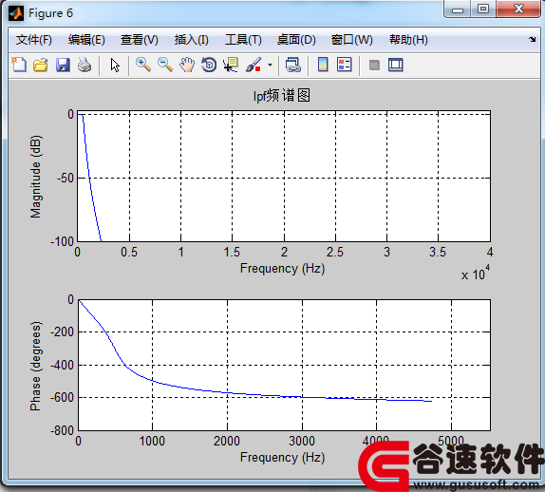Show plot tools and dock figure
545x492 pixels.
tap(396, 65)
